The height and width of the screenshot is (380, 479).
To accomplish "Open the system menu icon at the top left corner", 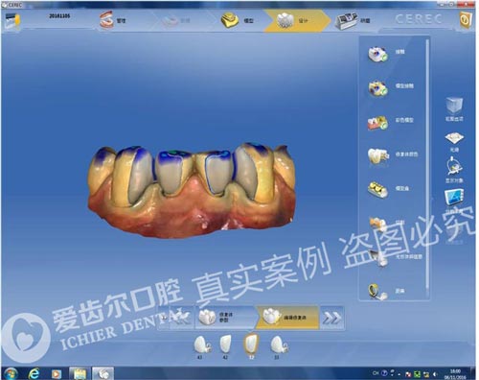I will [12, 21].
